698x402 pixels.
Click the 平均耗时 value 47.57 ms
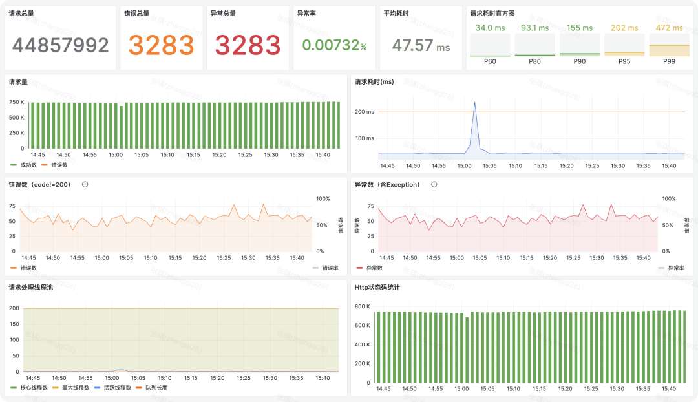(421, 45)
